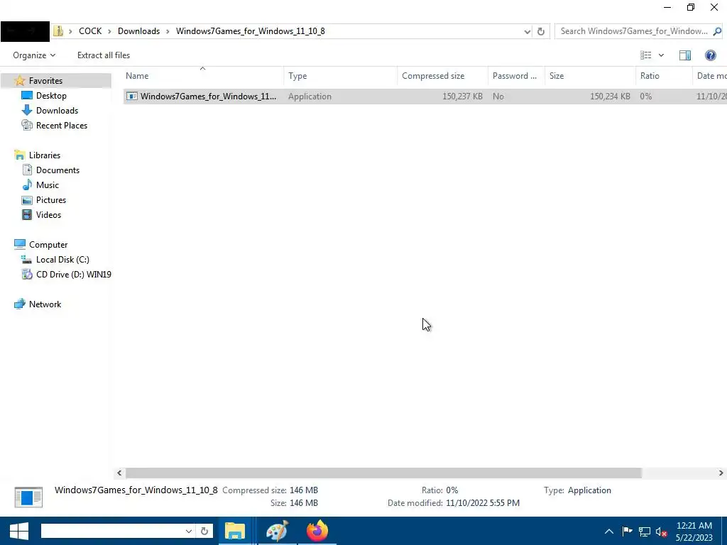Click the Recent Places icon
727x545 pixels.
click(27, 125)
